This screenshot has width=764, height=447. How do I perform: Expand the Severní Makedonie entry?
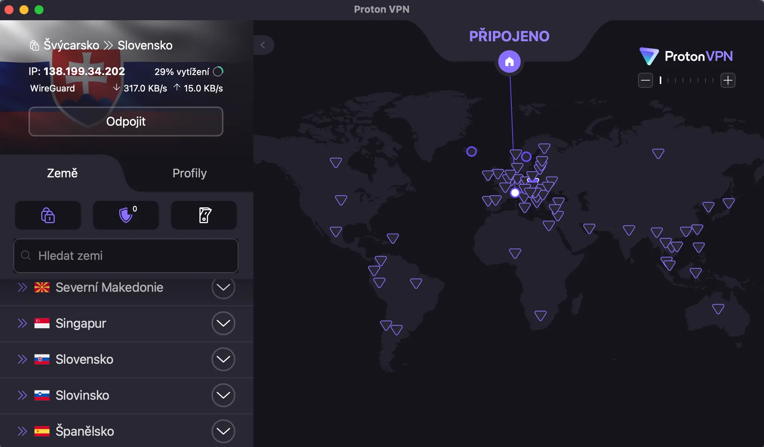(223, 288)
